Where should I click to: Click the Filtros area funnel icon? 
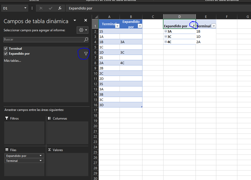pos(7,118)
